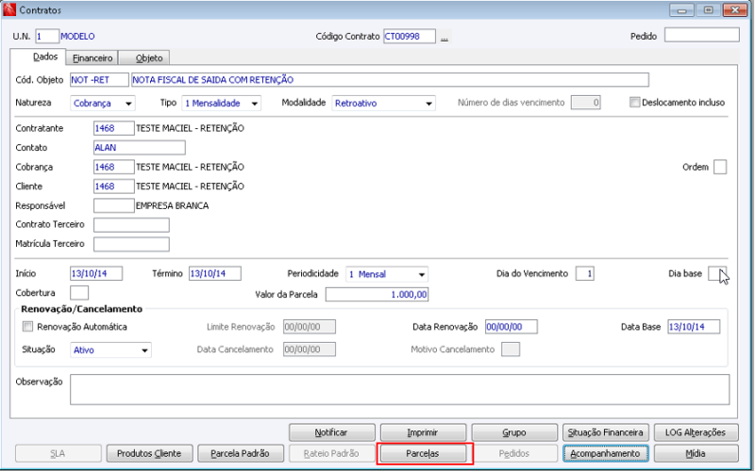The height and width of the screenshot is (471, 755).
Task: Open LOG Alterações
Action: pos(696,432)
